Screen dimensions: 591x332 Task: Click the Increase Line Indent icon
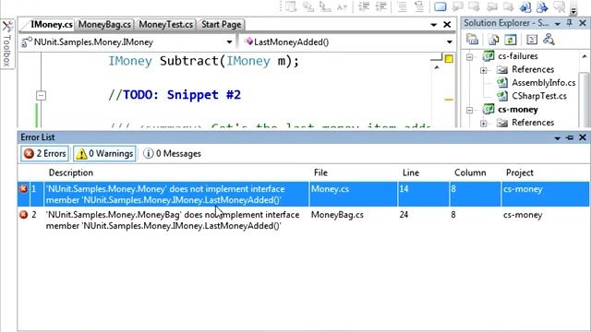(381, 6)
